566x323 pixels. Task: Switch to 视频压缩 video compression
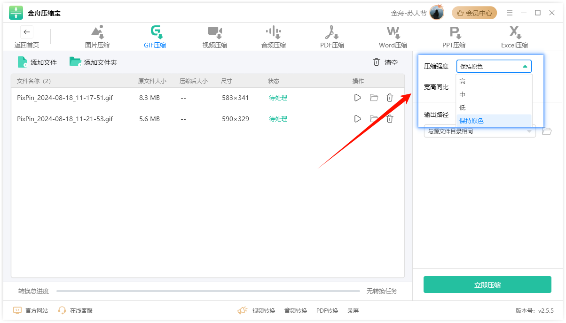[215, 37]
